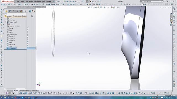The width and height of the screenshot is (177, 99).
Task: Open the Инструменты menu
Action: coord(38,1)
